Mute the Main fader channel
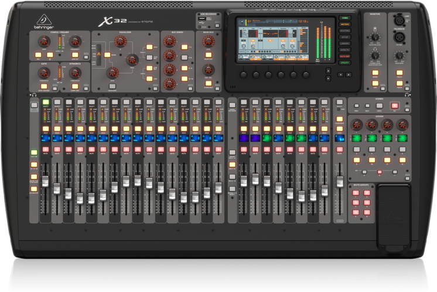The image size is (437, 292). (x=339, y=150)
